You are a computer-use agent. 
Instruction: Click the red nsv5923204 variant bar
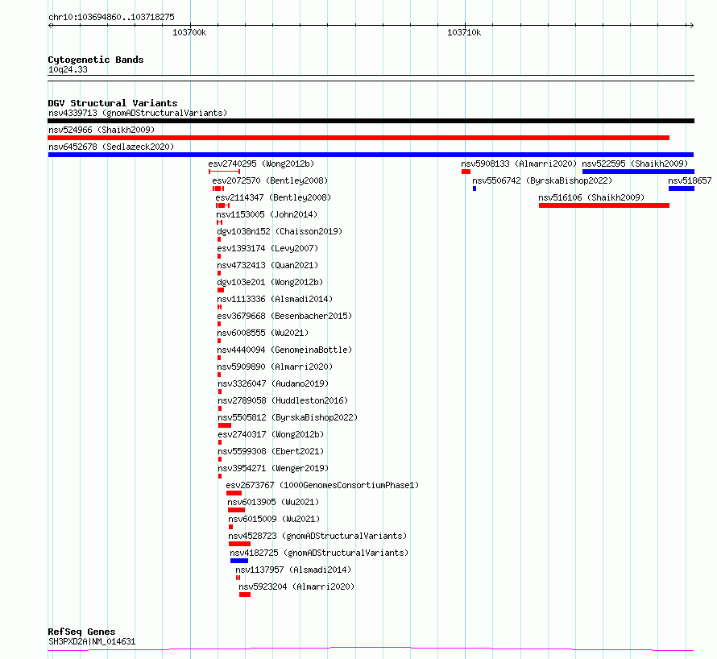point(245,595)
